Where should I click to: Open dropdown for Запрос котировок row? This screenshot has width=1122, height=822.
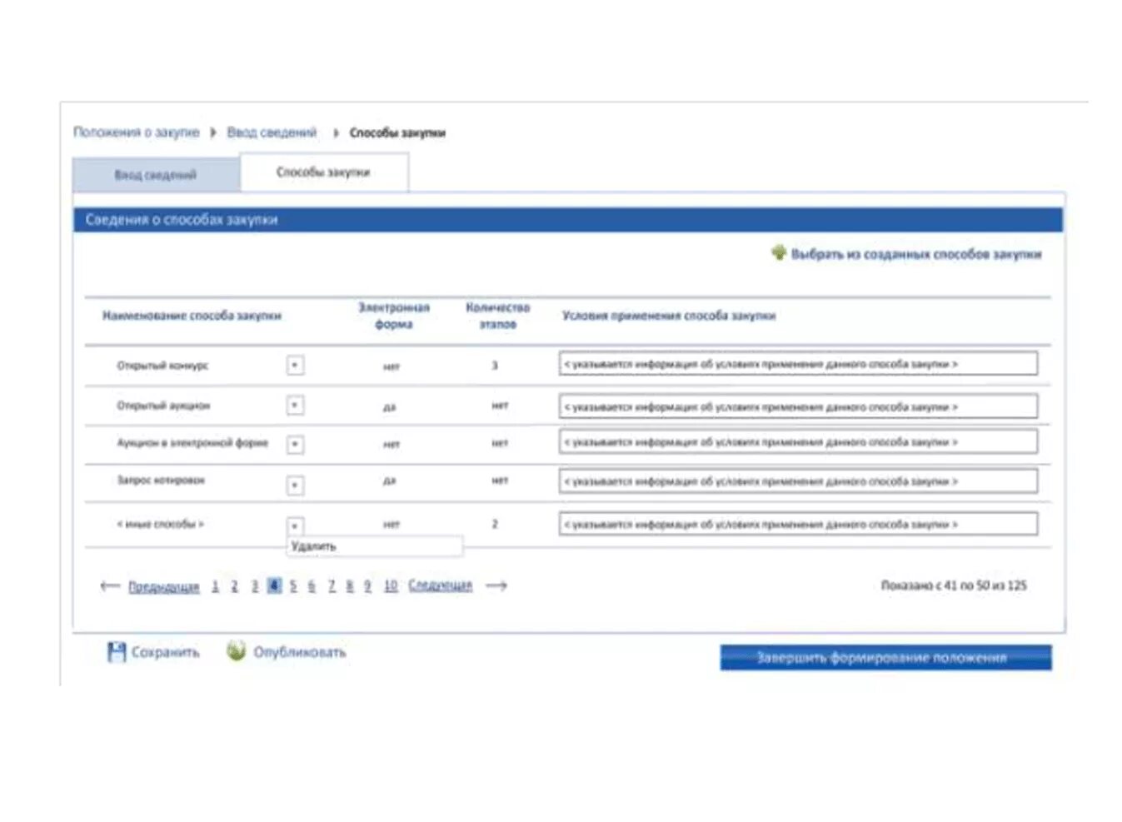(x=295, y=485)
